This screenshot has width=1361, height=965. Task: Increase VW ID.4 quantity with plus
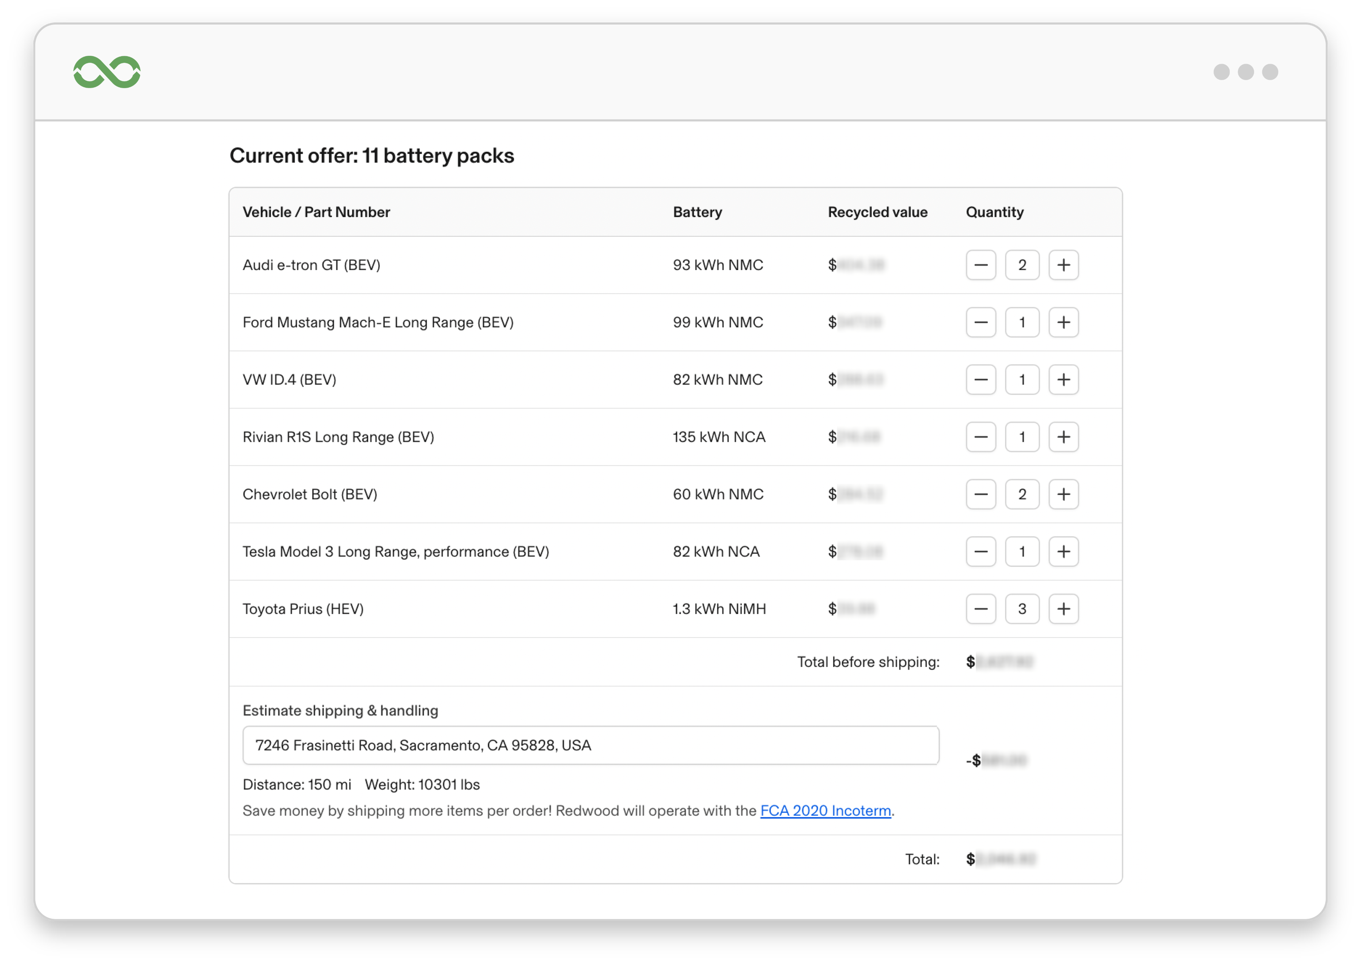(1063, 380)
